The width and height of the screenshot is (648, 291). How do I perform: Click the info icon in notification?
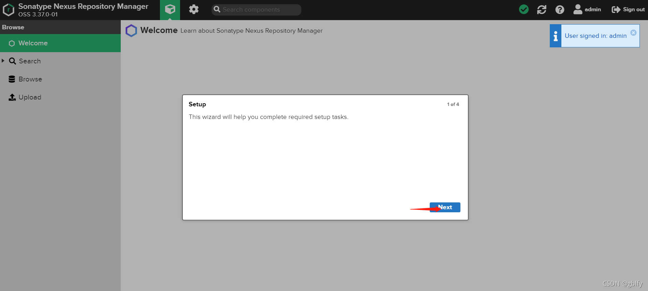point(556,36)
